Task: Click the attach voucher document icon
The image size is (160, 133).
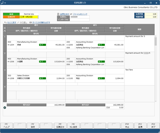Action: [x=58, y=14]
